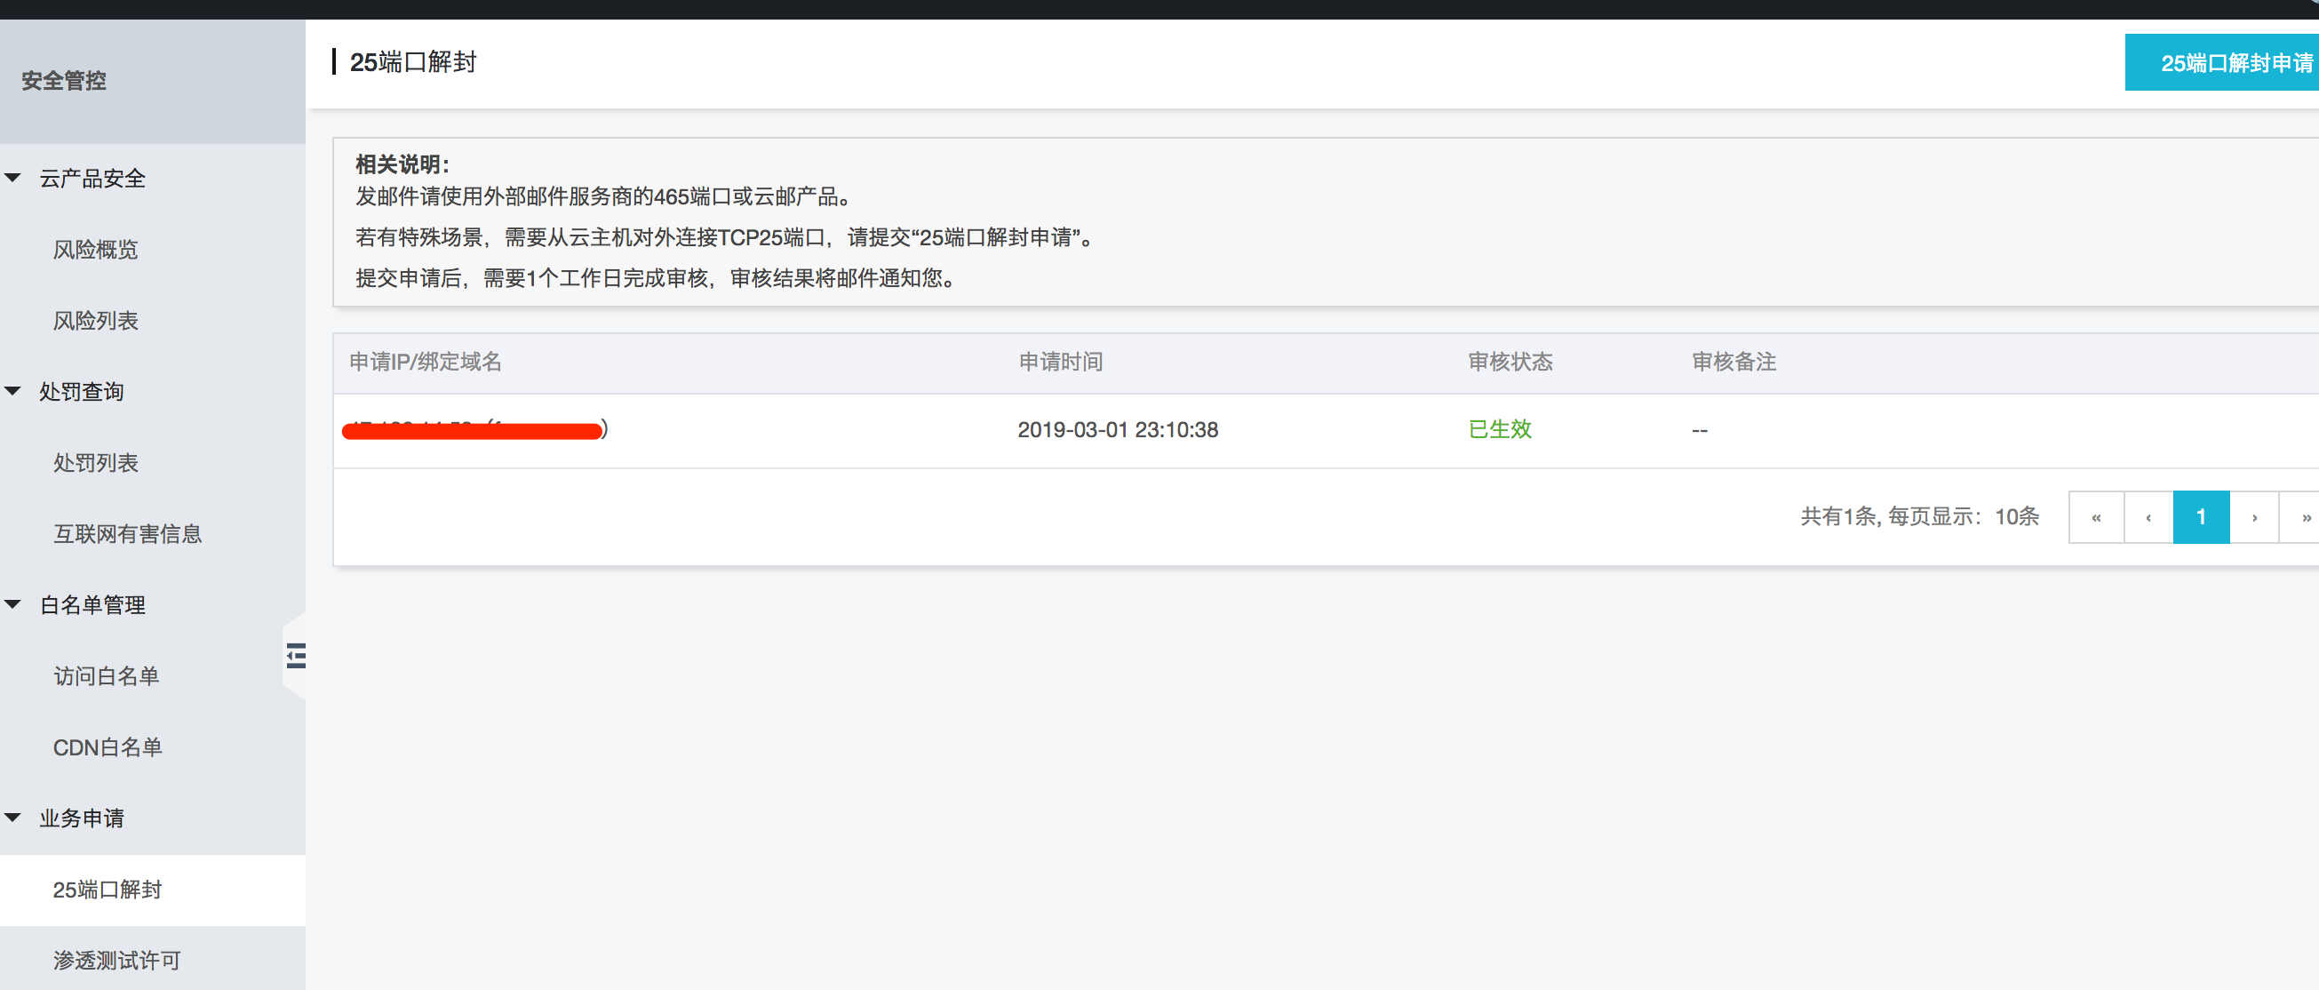This screenshot has width=2319, height=990.
Task: Collapse the sidebar with the fold icon
Action: pyautogui.click(x=295, y=655)
